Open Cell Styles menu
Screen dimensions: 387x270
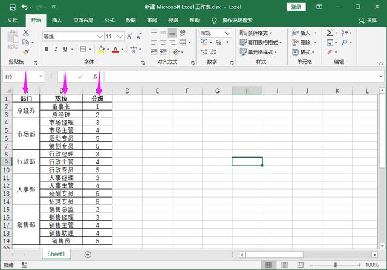coord(258,52)
